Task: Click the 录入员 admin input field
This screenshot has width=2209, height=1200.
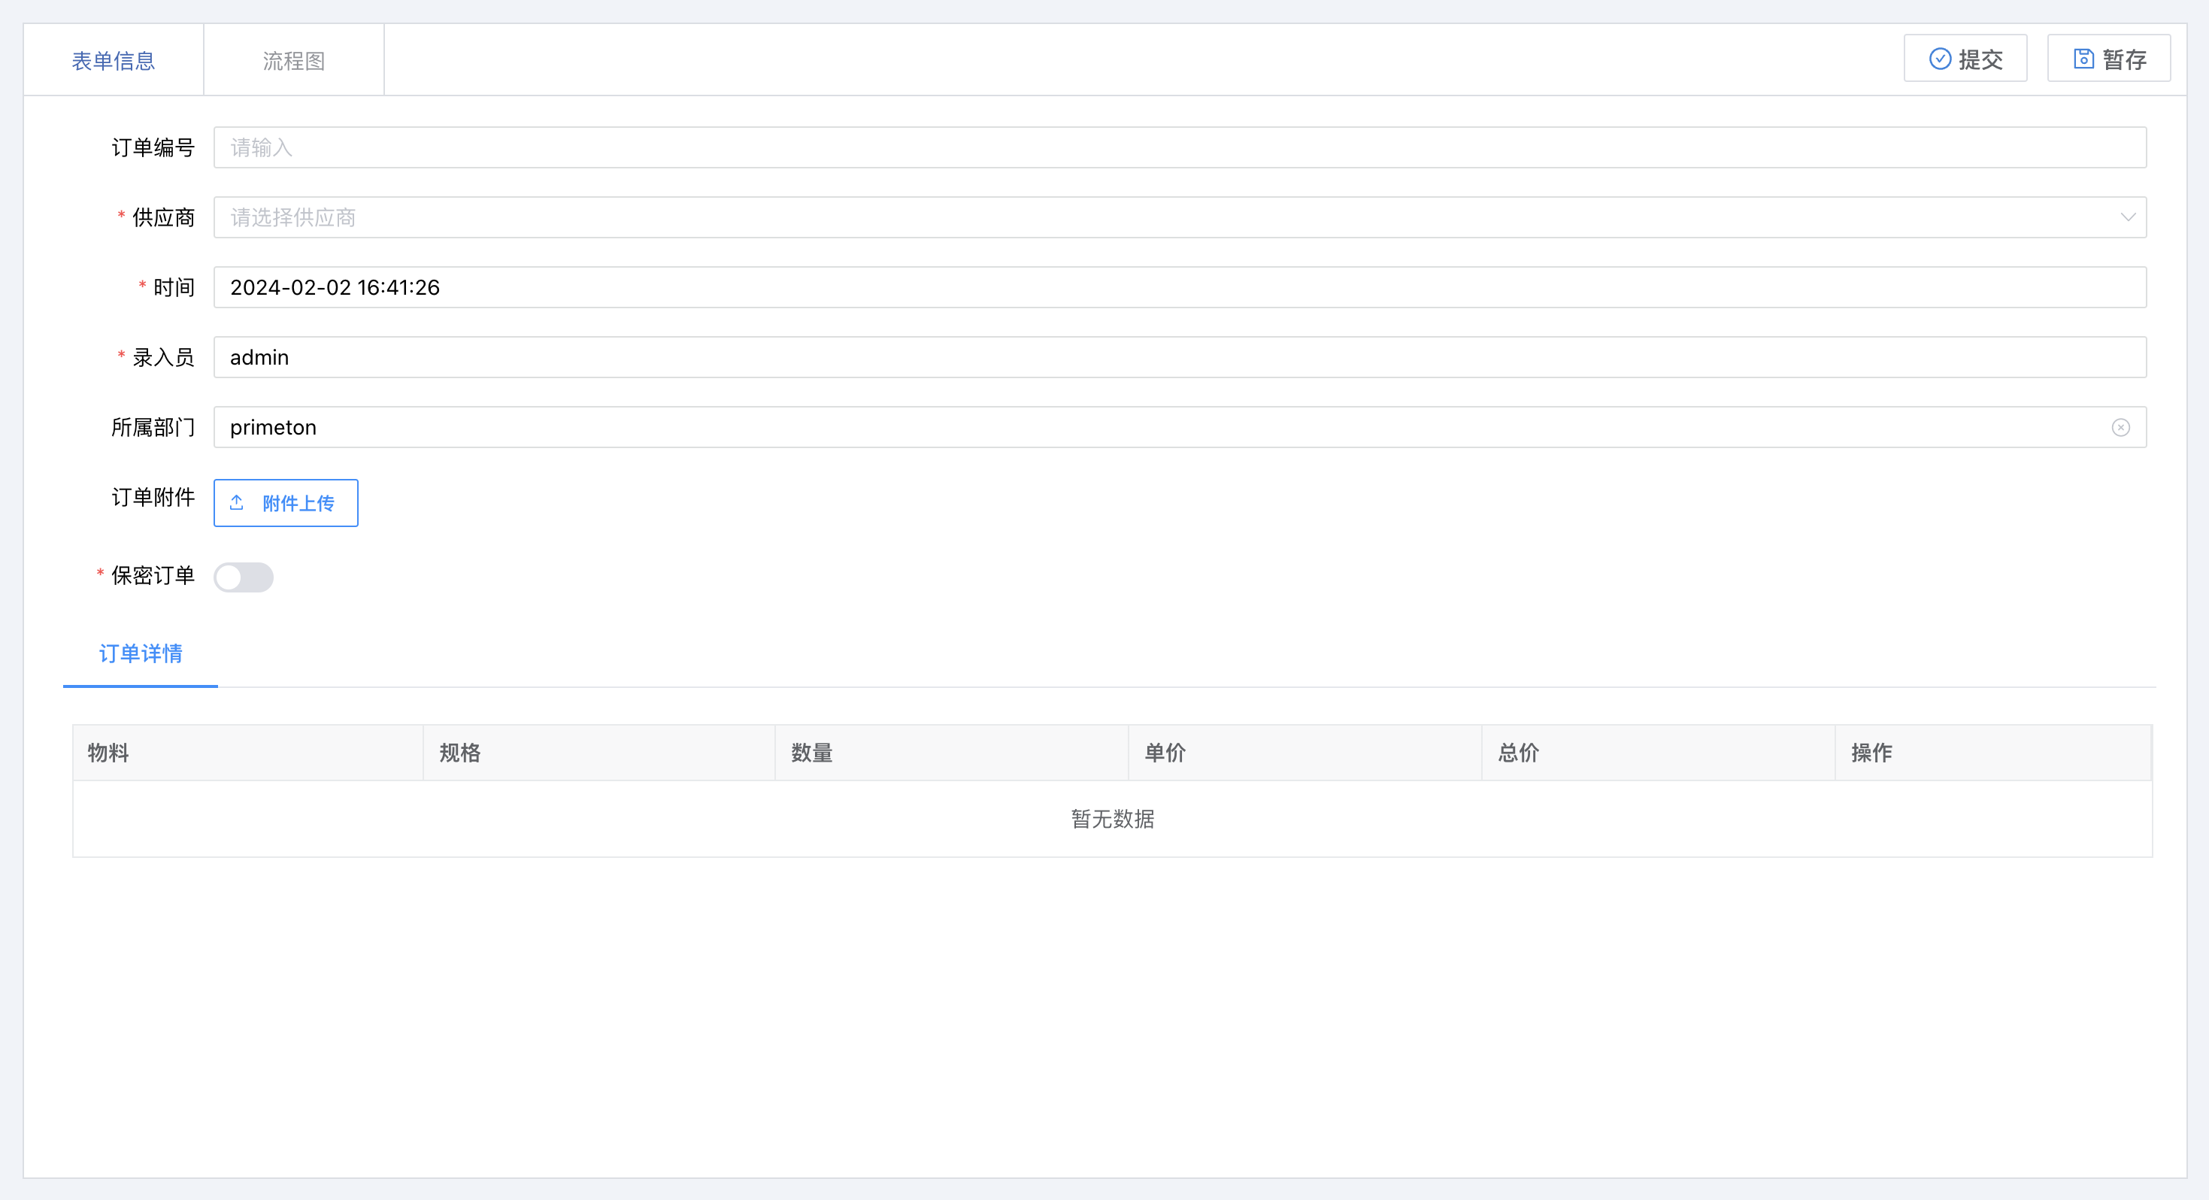Action: [x=1179, y=357]
